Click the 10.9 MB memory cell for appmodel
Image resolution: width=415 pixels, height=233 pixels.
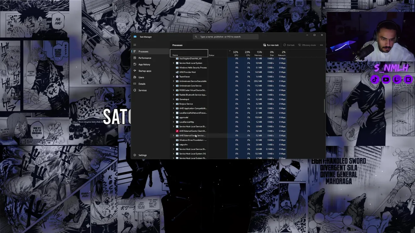click(x=258, y=117)
